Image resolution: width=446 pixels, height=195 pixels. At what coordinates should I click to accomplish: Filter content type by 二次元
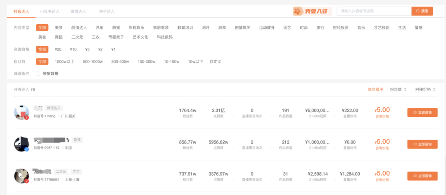pos(77,37)
